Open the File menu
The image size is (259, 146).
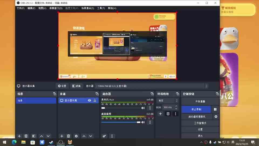[x=21, y=8]
